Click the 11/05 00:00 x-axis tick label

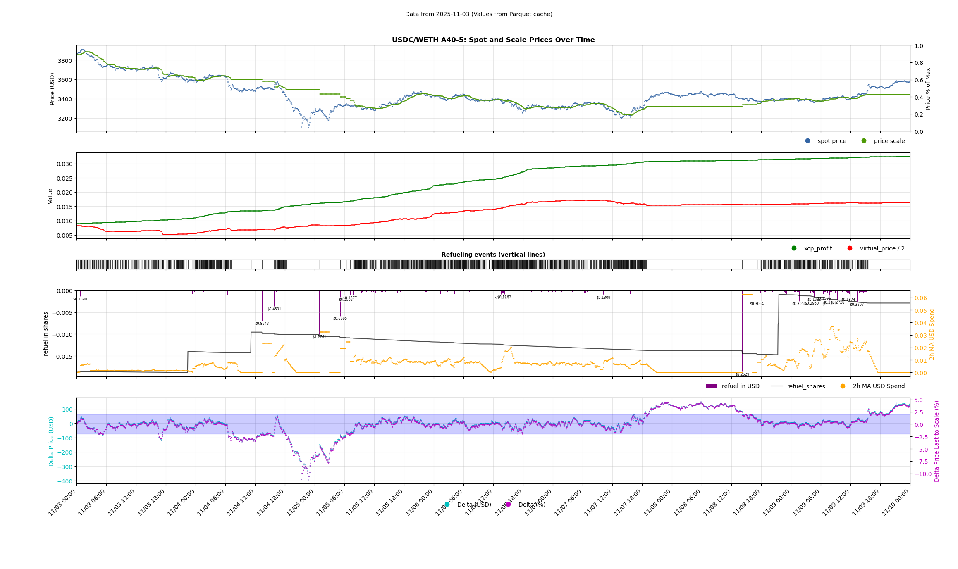[x=300, y=502]
